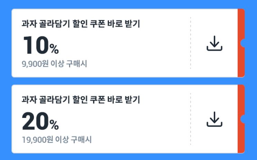Select the large 20 discount number
The image size is (257, 160).
click(36, 121)
